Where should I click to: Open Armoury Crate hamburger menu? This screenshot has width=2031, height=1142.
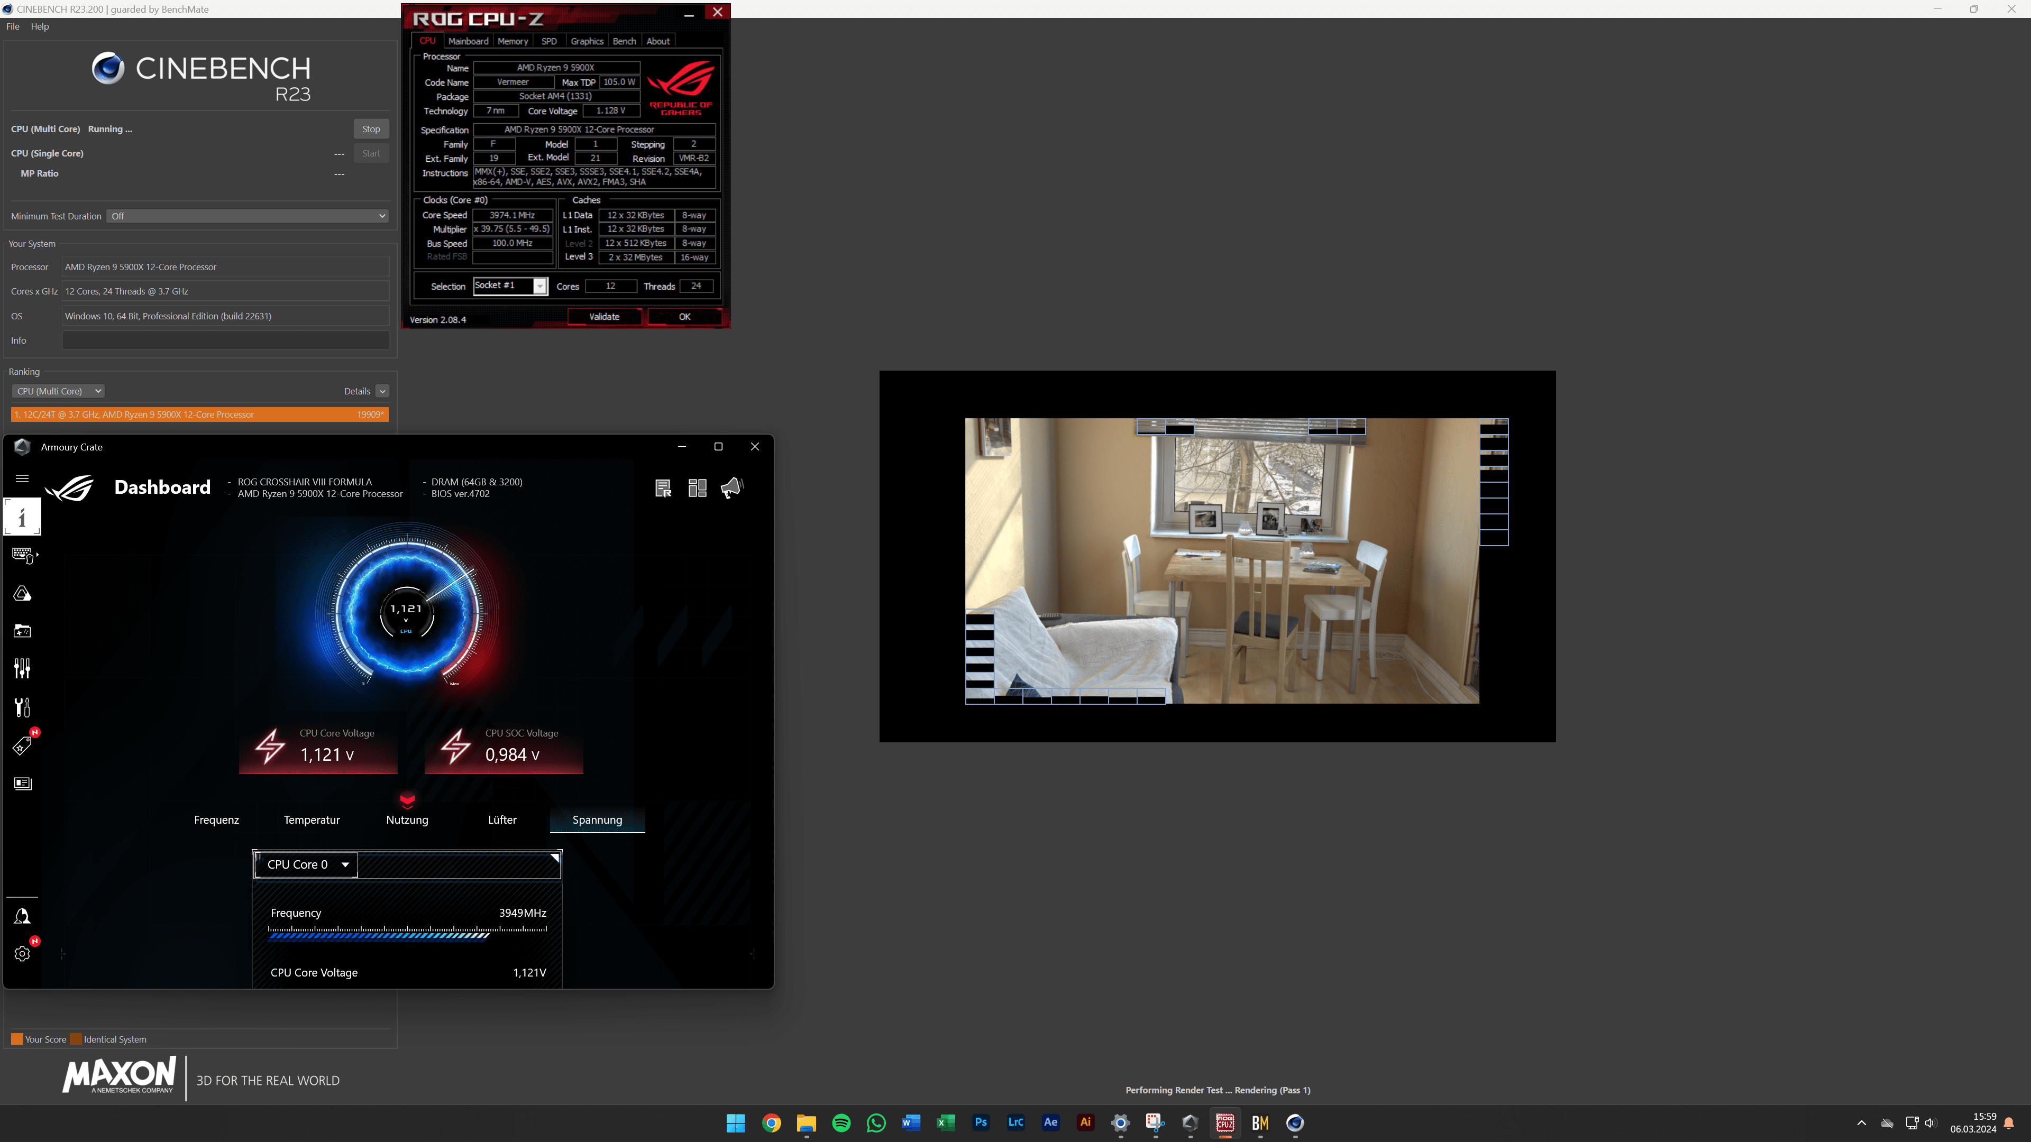point(22,478)
